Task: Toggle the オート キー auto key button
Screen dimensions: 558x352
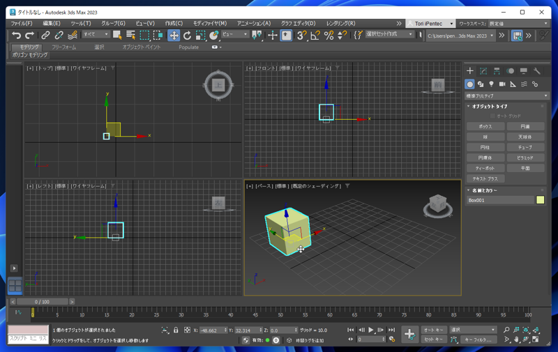Action: point(433,330)
